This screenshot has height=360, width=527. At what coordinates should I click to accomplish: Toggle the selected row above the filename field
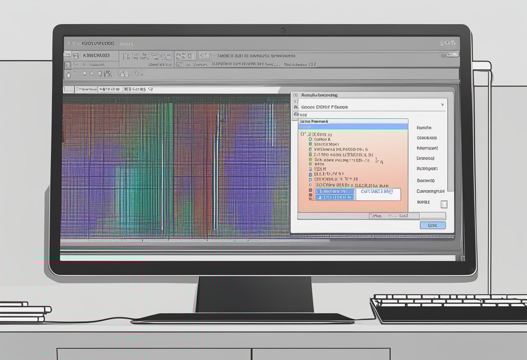tap(333, 198)
